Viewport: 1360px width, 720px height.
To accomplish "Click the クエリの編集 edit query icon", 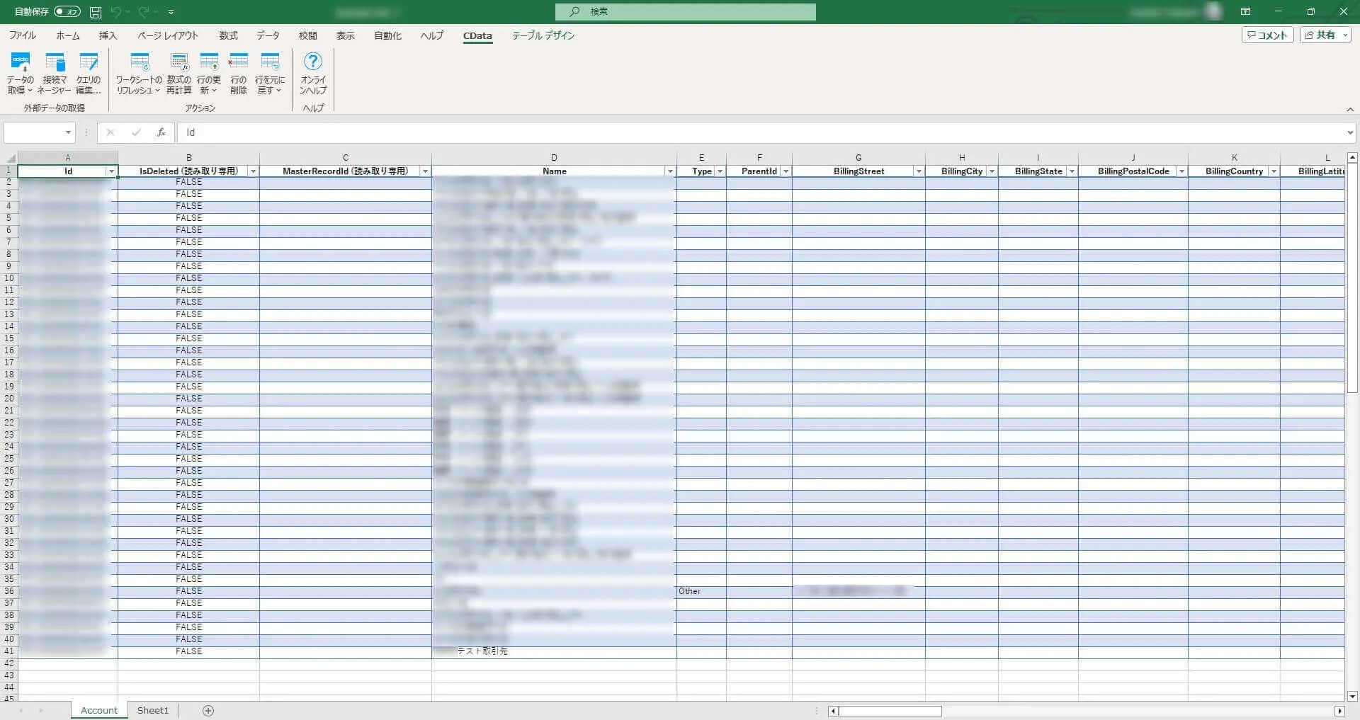I will (89, 73).
